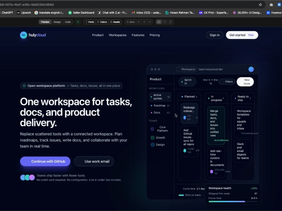Click the redo arrow in the editor toolbar

144,22
